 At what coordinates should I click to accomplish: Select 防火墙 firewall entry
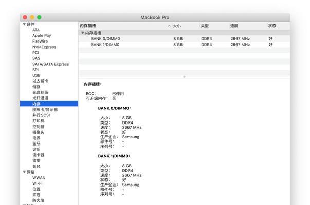(x=39, y=200)
